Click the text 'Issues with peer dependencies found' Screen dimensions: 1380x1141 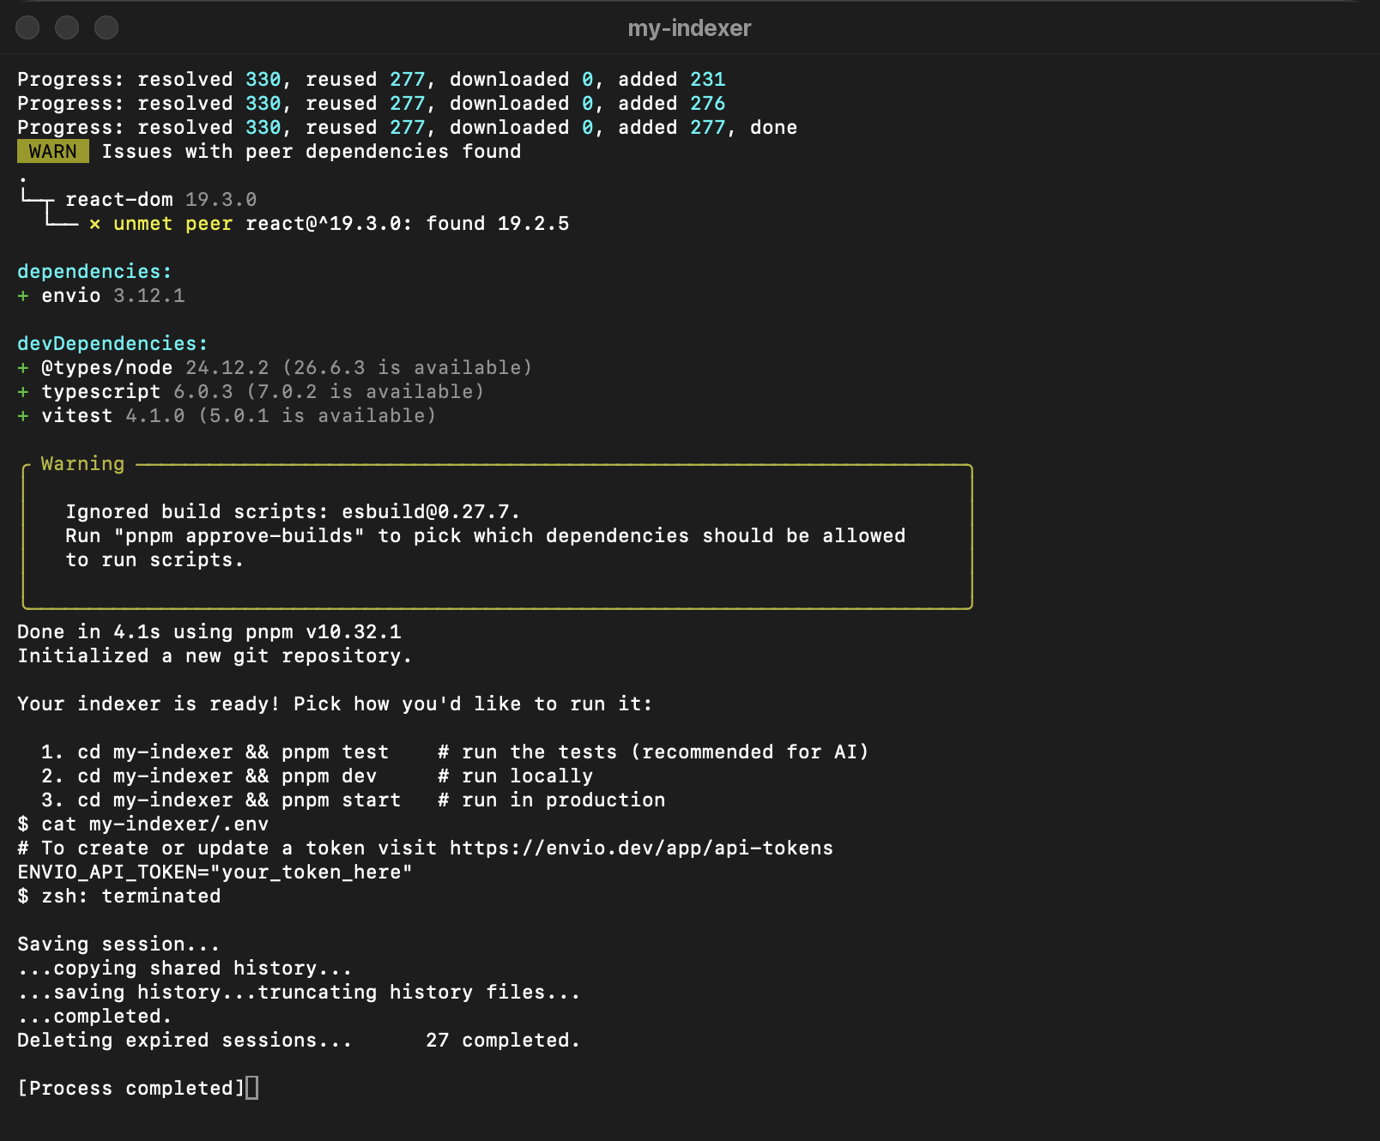312,152
